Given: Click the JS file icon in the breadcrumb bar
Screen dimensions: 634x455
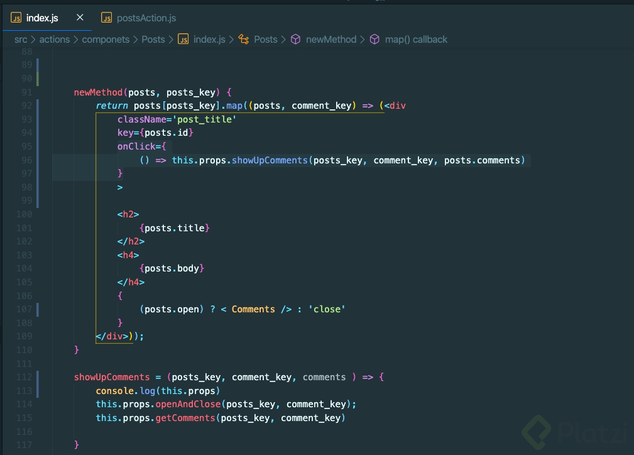Looking at the screenshot, I should [x=183, y=39].
